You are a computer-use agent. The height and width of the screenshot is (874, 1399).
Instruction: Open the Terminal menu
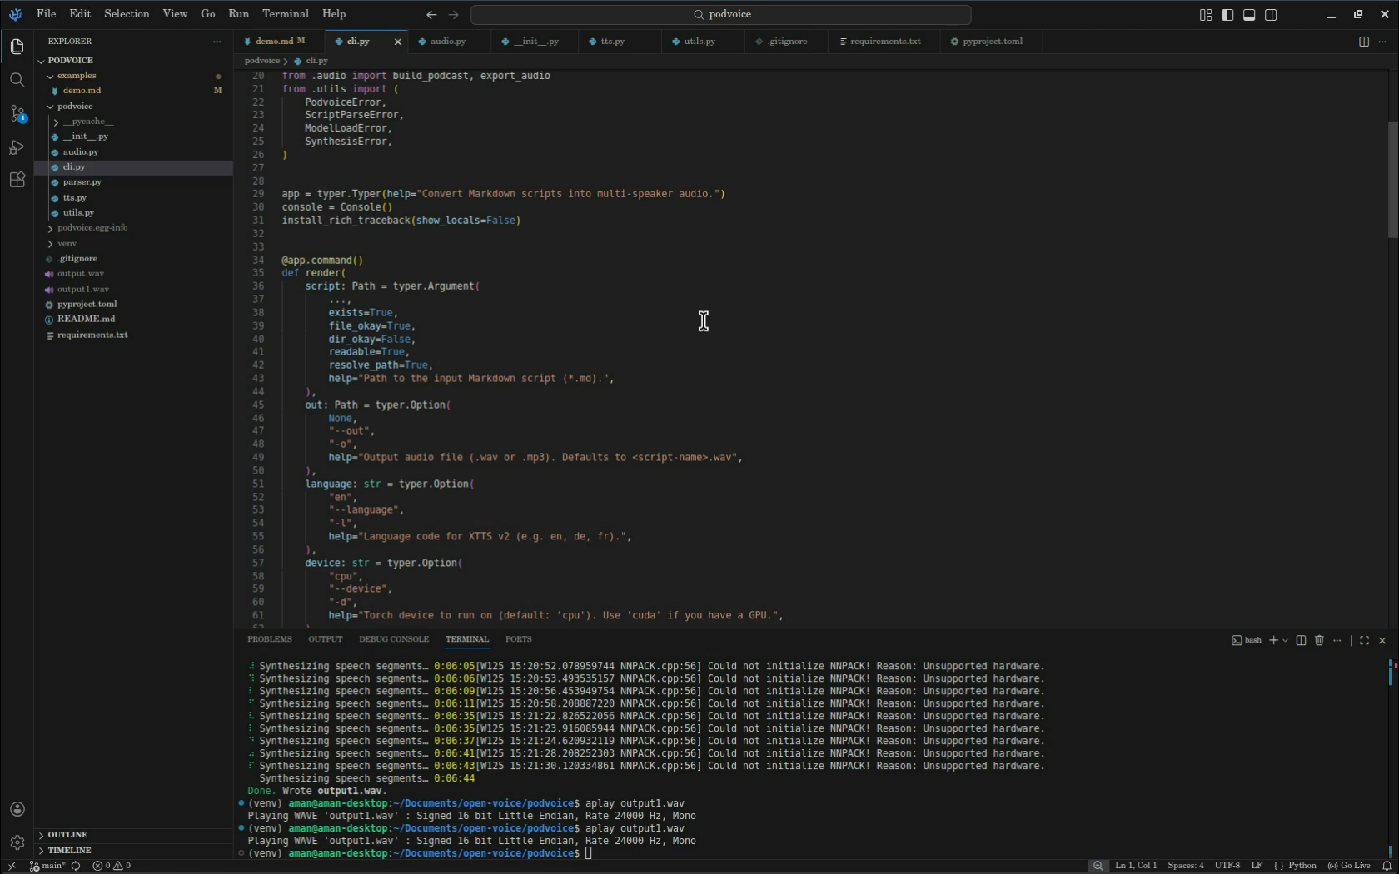pos(285,14)
